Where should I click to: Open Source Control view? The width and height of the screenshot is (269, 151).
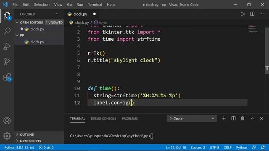tap(7, 62)
